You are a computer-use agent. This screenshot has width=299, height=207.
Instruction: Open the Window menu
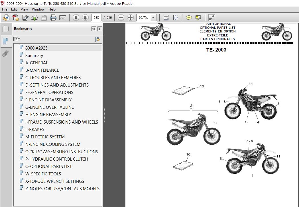38,9
